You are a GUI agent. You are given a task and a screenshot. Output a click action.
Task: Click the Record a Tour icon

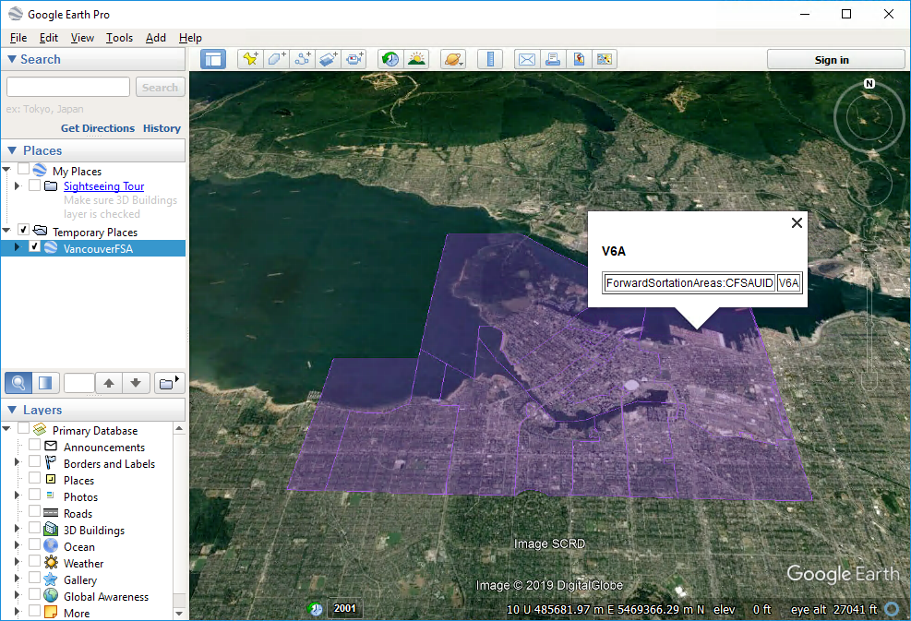354,59
